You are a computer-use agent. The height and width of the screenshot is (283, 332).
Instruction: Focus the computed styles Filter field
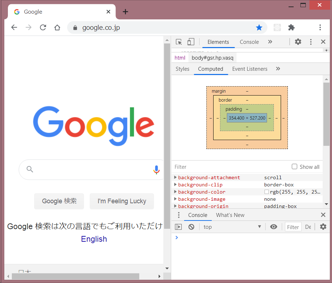pos(231,167)
